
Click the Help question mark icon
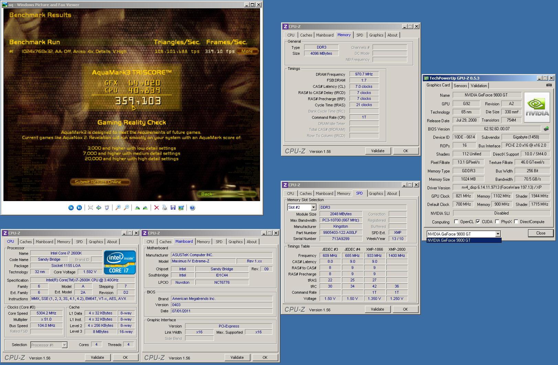(192, 208)
